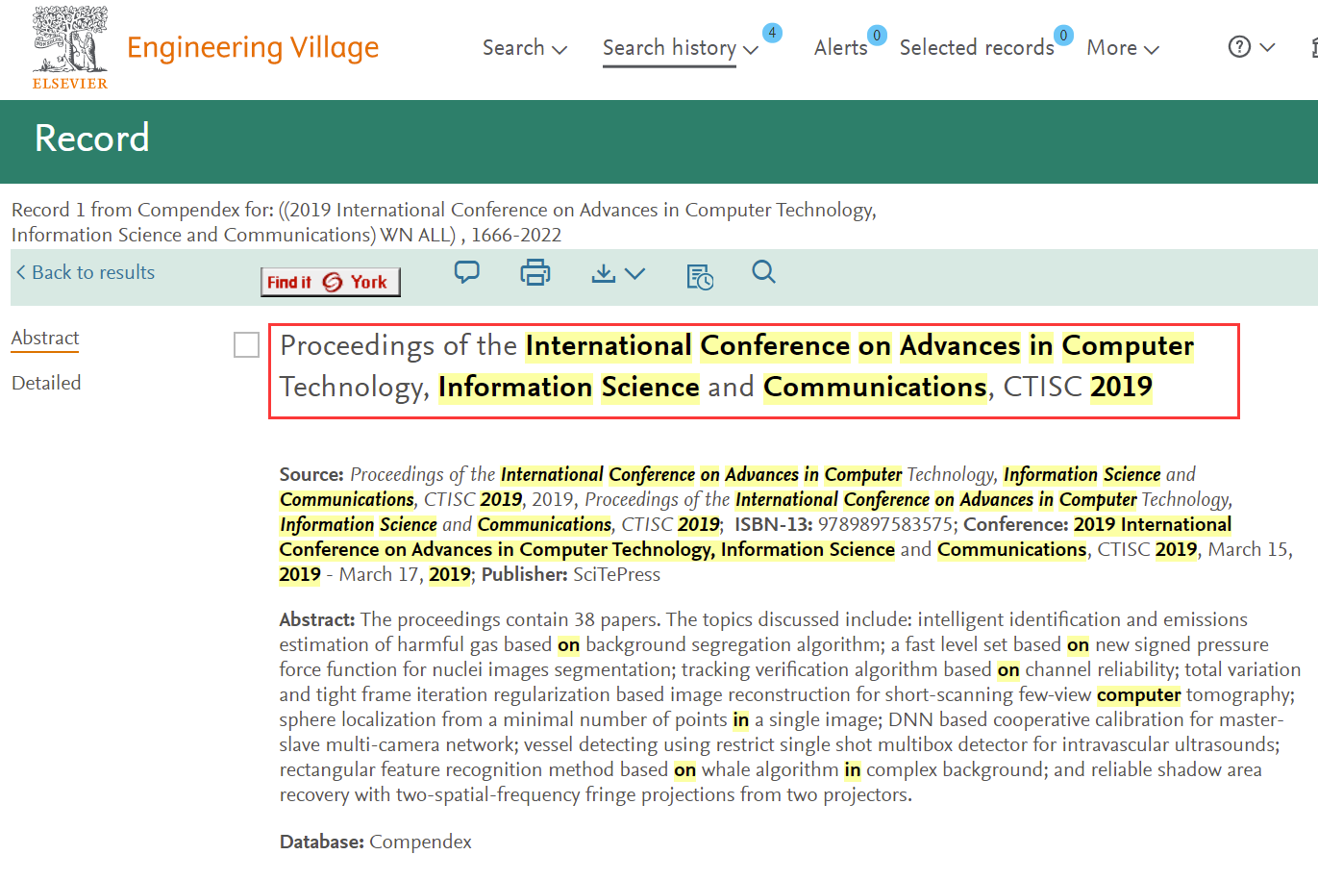This screenshot has height=880, width=1318.
Task: Open Selected records
Action: (x=977, y=47)
